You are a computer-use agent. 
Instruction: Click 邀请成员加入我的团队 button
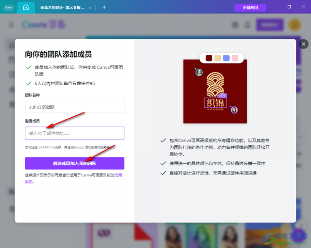[x=75, y=163]
